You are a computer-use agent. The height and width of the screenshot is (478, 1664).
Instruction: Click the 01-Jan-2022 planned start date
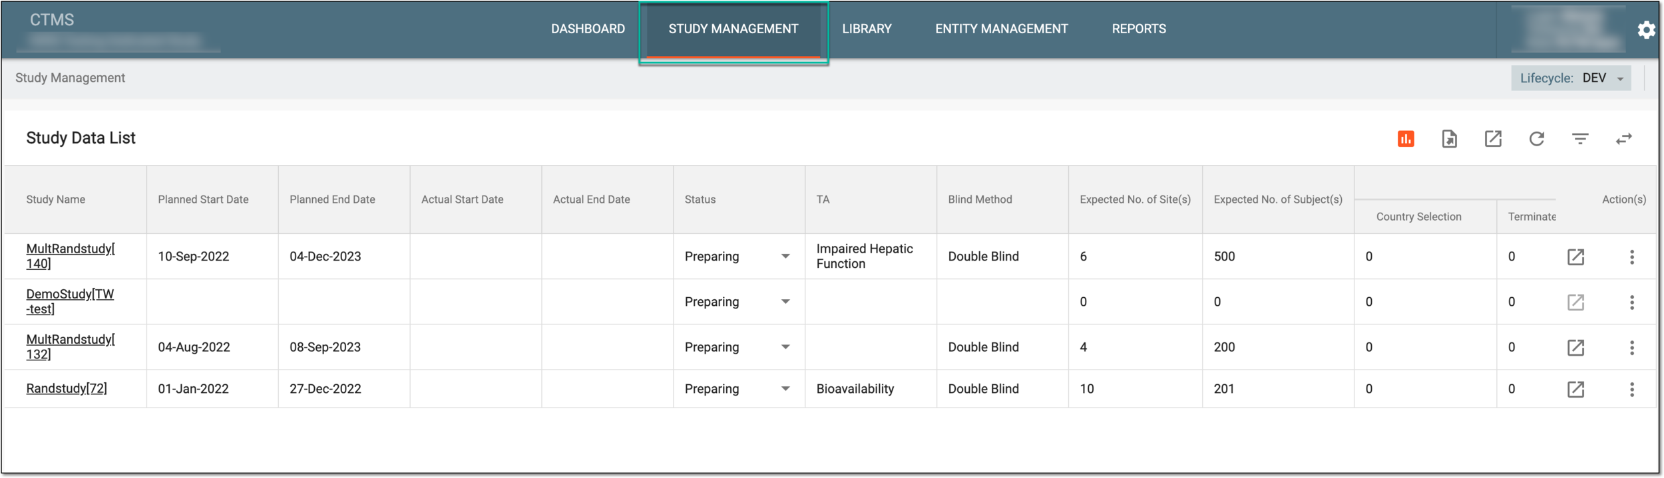click(193, 389)
